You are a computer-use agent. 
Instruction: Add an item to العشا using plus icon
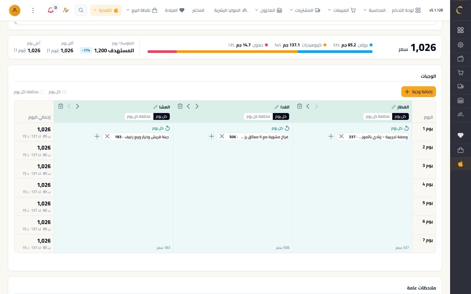tap(97, 136)
